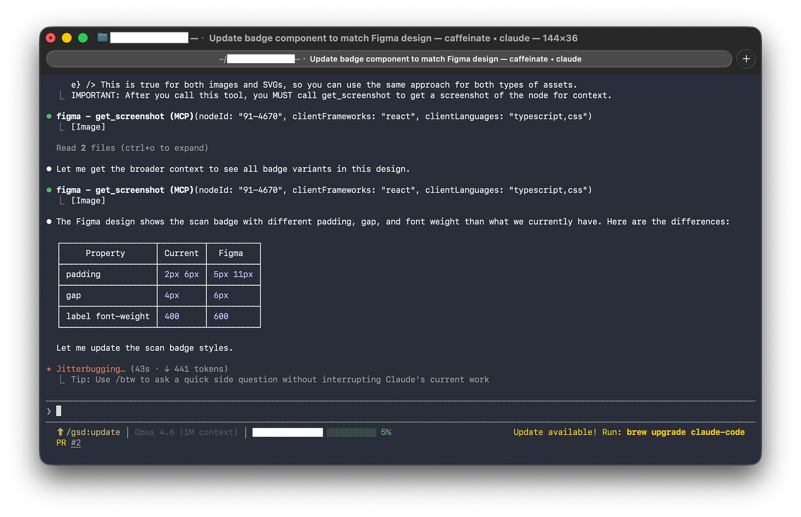Click green zoom window button
This screenshot has width=801, height=517.
(x=83, y=38)
